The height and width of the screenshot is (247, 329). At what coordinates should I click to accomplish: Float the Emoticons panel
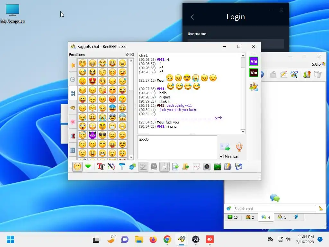(127, 55)
